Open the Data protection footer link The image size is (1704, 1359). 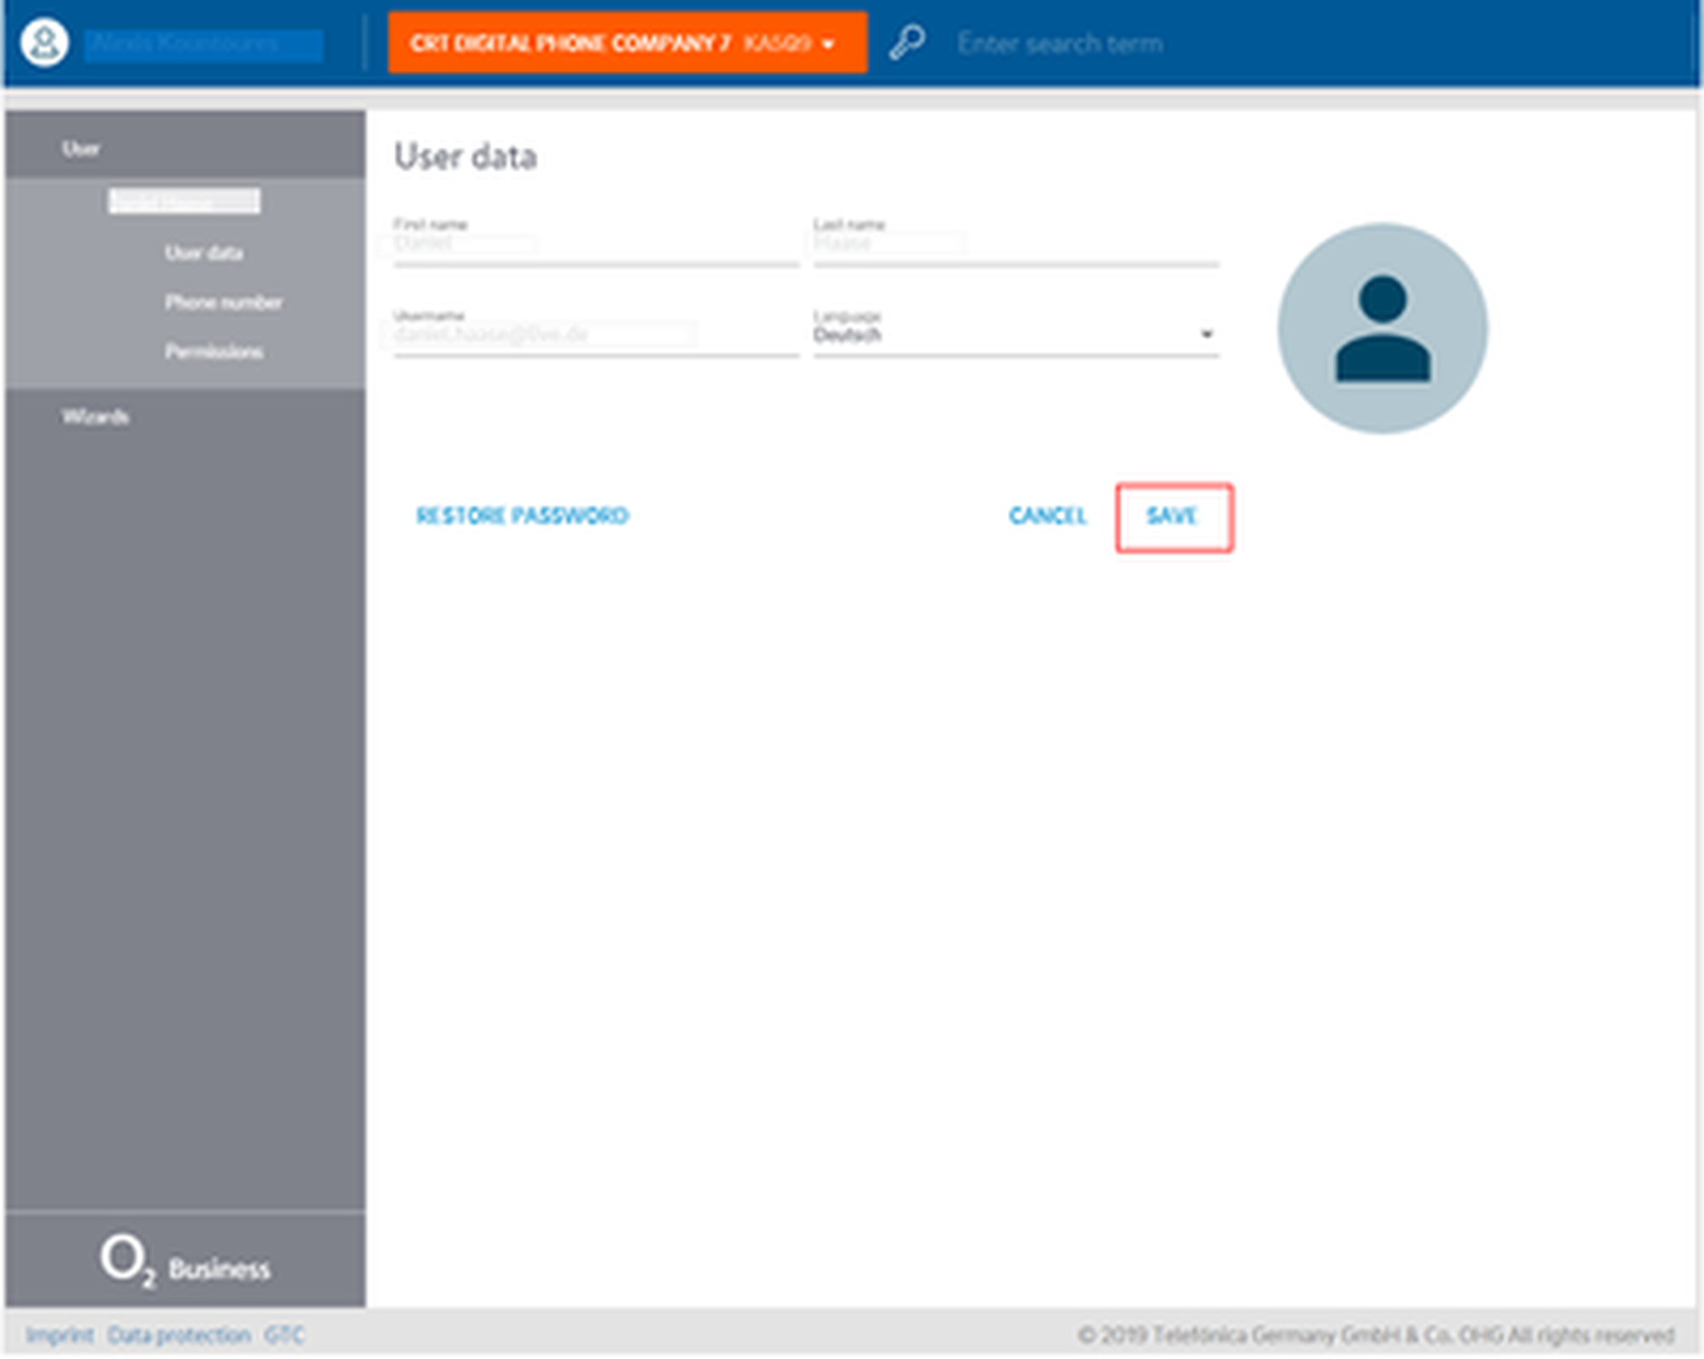pos(179,1335)
